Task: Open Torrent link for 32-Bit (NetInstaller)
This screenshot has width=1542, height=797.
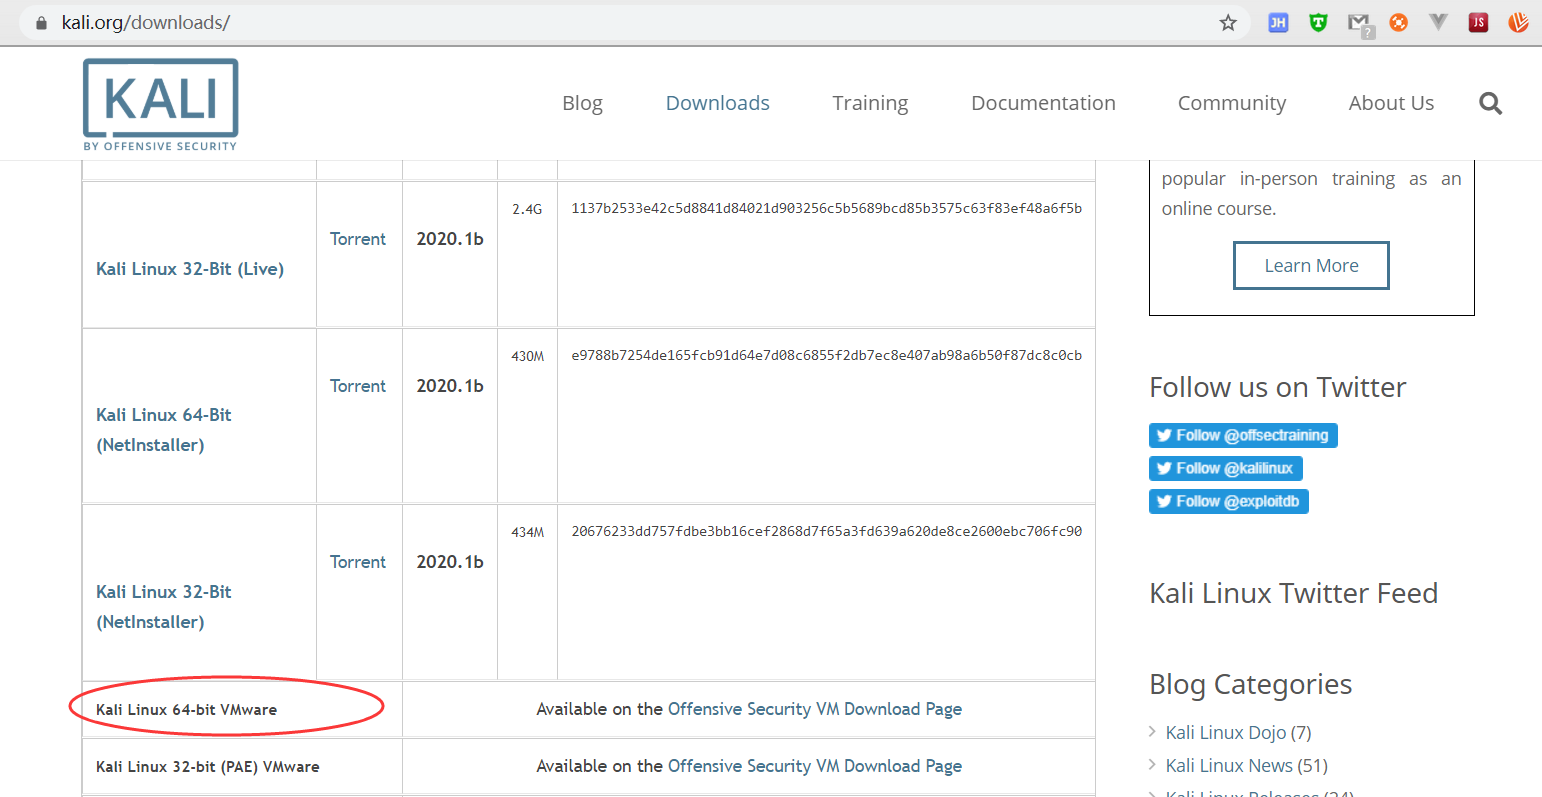Action: click(358, 562)
